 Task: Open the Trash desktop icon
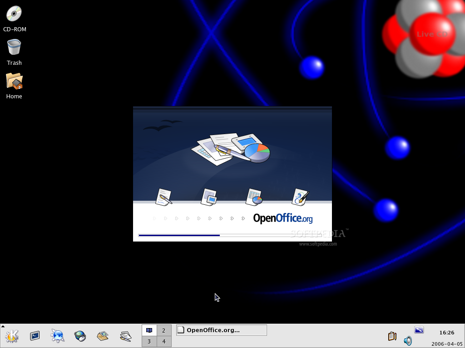[14, 47]
